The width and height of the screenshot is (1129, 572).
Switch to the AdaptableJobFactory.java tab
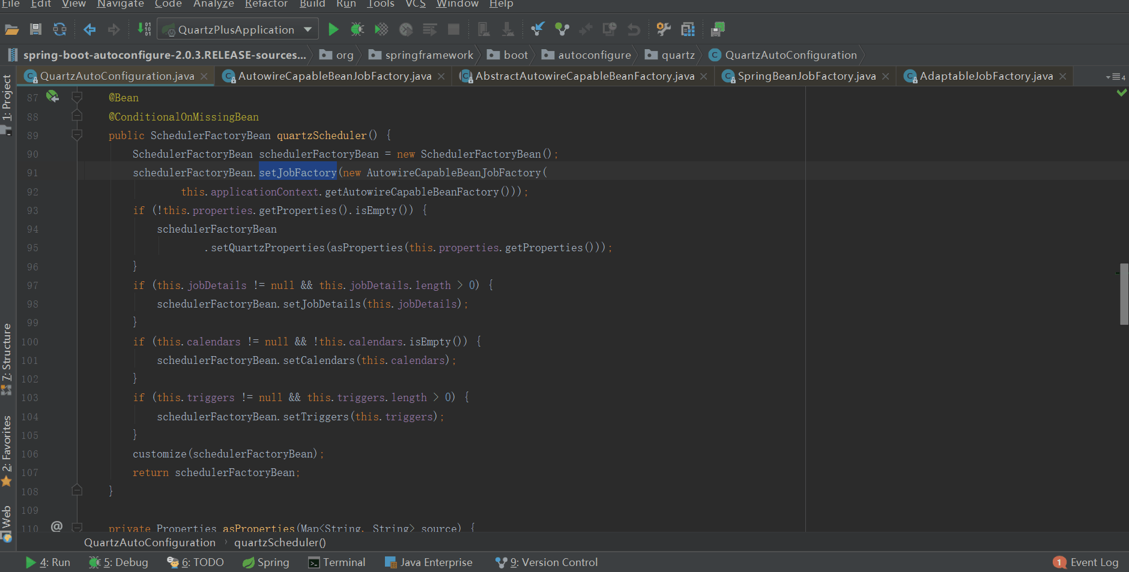click(986, 76)
